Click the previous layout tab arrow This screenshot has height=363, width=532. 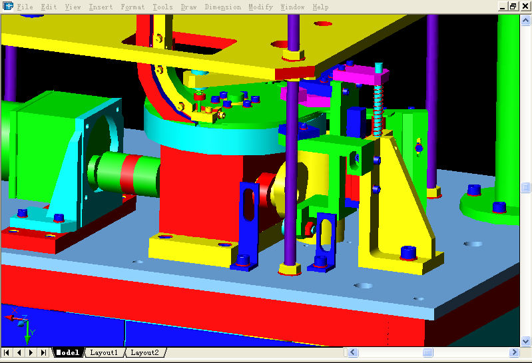(19, 352)
